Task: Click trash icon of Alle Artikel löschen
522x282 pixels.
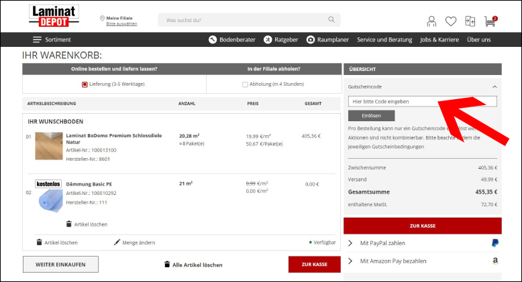Action: 167,265
